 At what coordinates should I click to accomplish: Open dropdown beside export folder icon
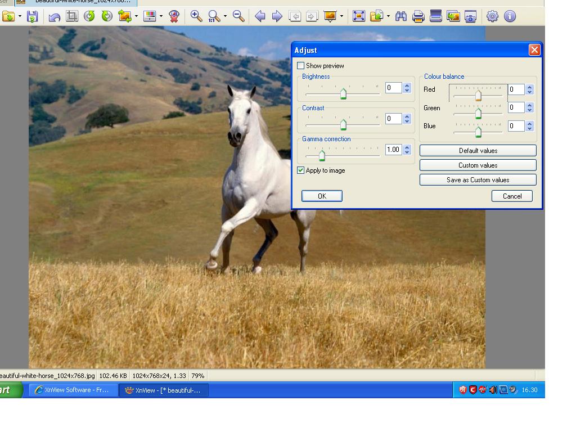point(388,16)
